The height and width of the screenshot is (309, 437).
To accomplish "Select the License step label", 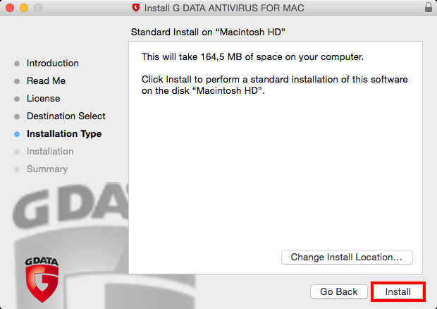I will (43, 99).
